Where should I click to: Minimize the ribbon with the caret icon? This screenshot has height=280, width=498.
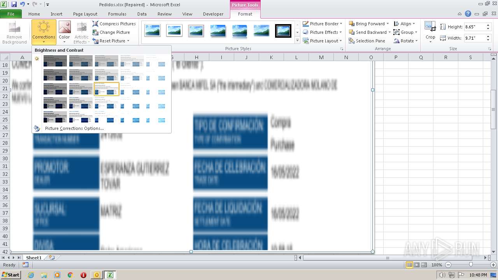[x=459, y=14]
